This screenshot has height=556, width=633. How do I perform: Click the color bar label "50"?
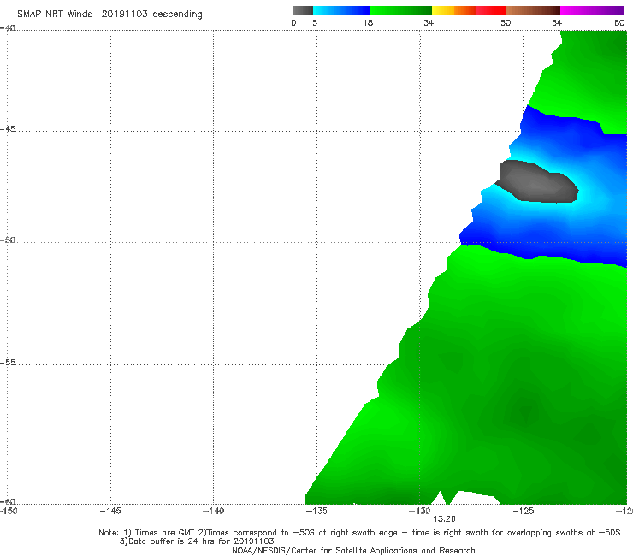(506, 22)
